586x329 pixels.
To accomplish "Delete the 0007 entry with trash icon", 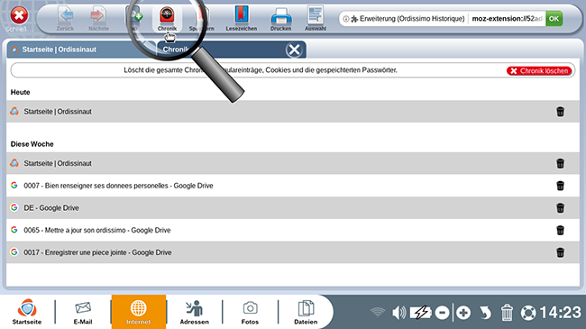I will [560, 186].
